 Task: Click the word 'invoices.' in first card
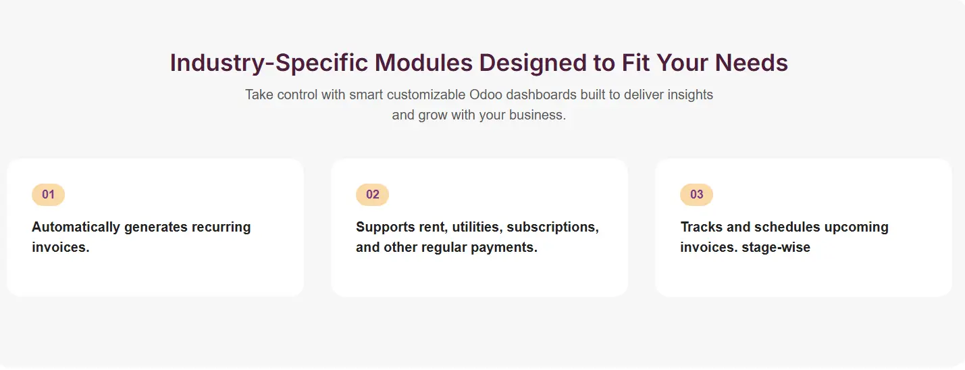(x=61, y=247)
